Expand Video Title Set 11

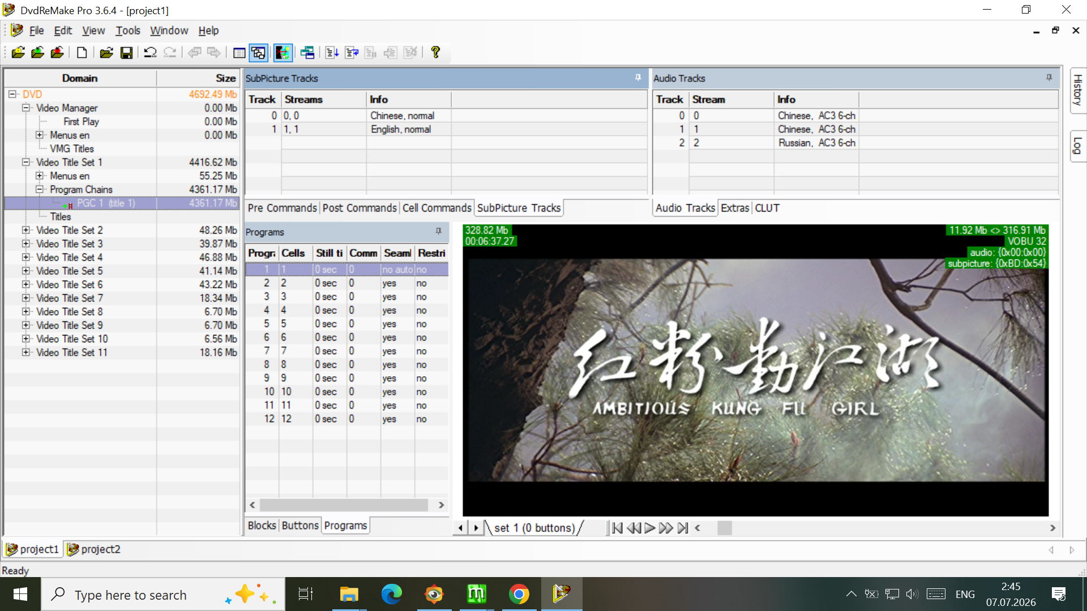click(x=26, y=352)
